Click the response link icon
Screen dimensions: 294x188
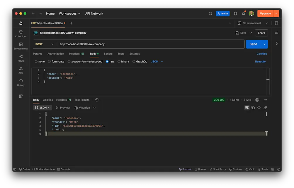click(x=265, y=108)
